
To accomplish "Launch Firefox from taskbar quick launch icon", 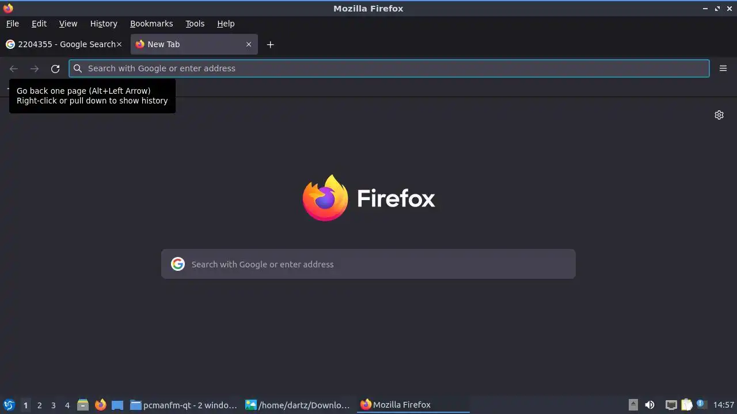I will pos(100,405).
